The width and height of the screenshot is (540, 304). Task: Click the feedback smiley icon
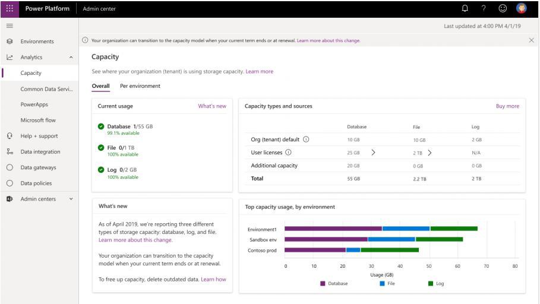click(x=503, y=8)
